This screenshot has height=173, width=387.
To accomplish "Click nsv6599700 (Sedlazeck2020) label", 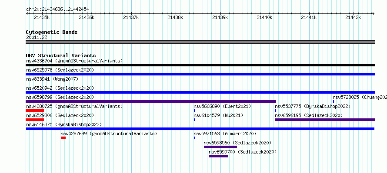I will 243,152.
